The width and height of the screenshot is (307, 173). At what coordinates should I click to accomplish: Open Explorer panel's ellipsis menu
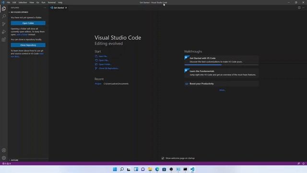(45, 8)
